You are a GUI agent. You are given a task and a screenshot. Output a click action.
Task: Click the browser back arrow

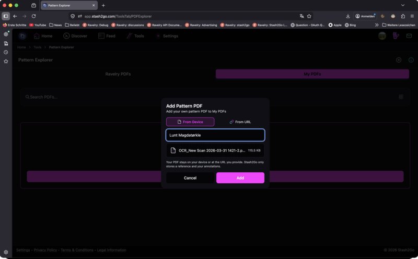(15, 16)
